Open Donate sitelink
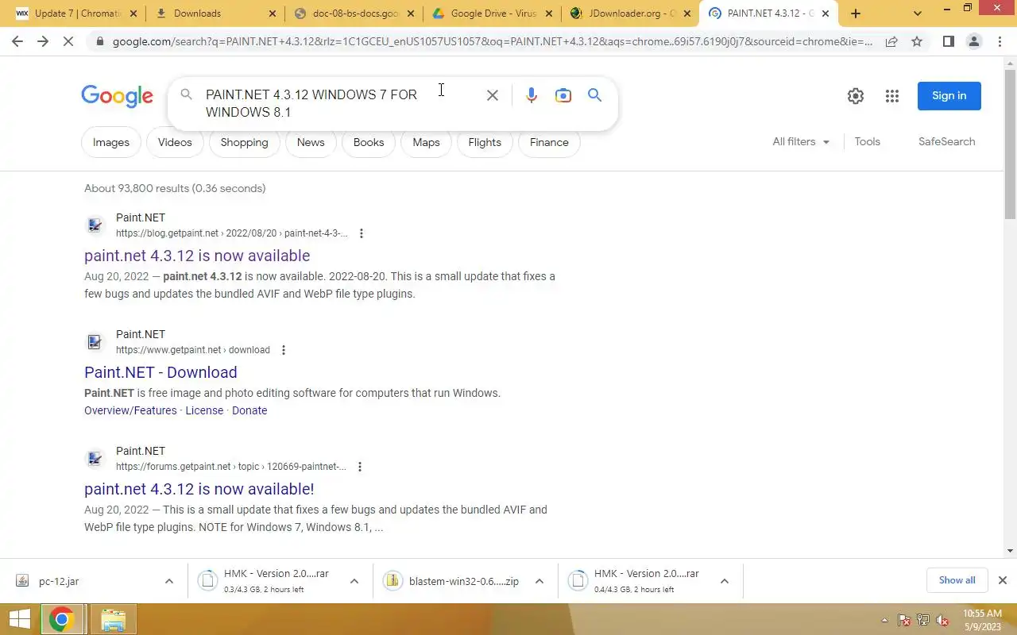The width and height of the screenshot is (1017, 635). coord(249,410)
